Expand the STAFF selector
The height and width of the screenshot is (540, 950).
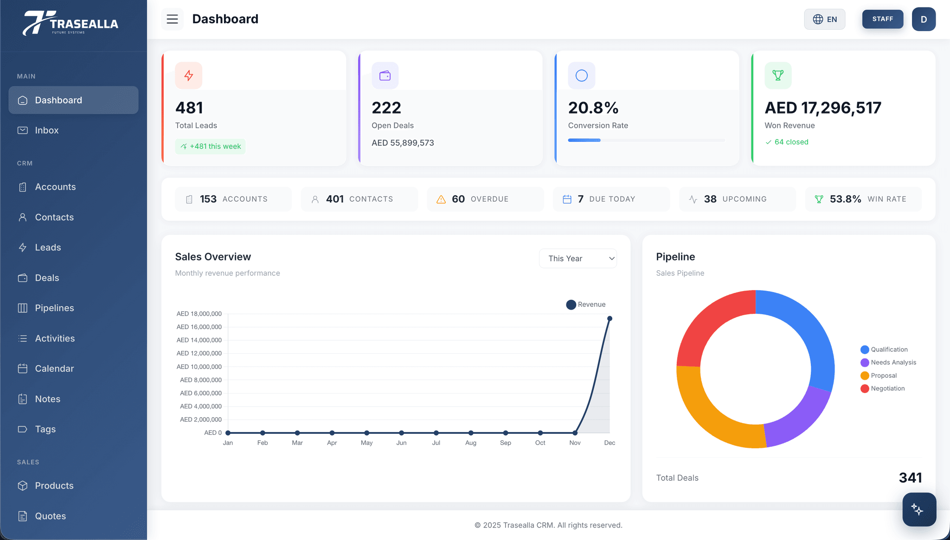point(882,19)
